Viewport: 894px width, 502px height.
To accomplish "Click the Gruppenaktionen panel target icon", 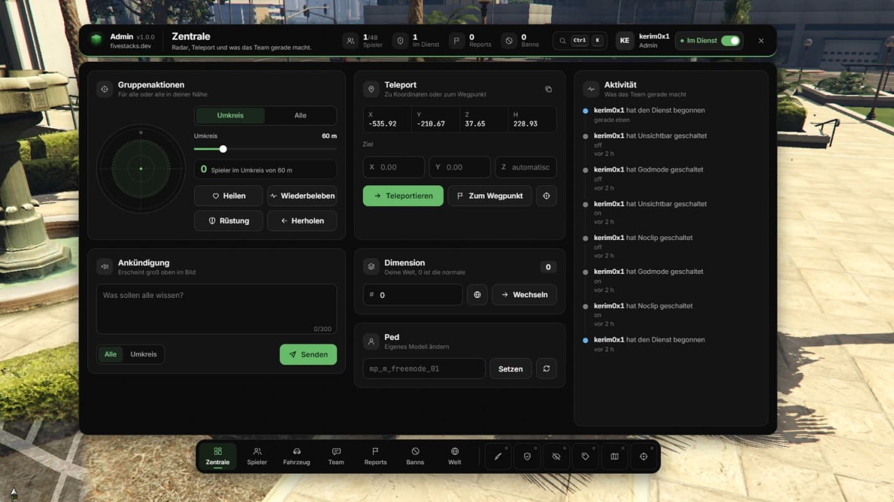I will (x=105, y=89).
